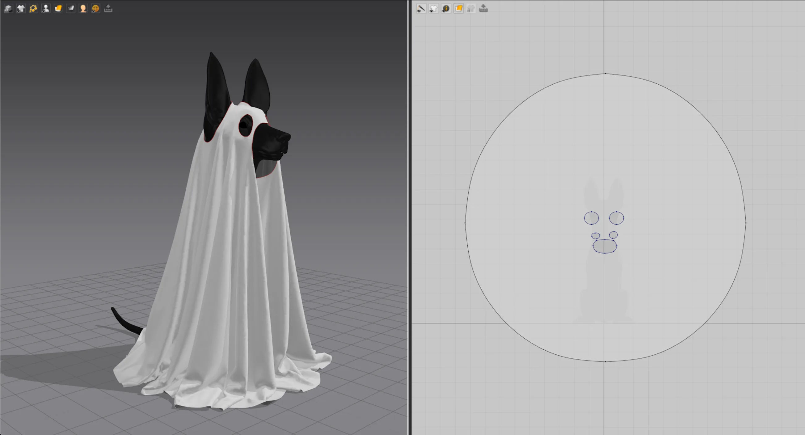Toggle the 2D pattern shirt display icon
The image size is (805, 435).
click(x=433, y=8)
